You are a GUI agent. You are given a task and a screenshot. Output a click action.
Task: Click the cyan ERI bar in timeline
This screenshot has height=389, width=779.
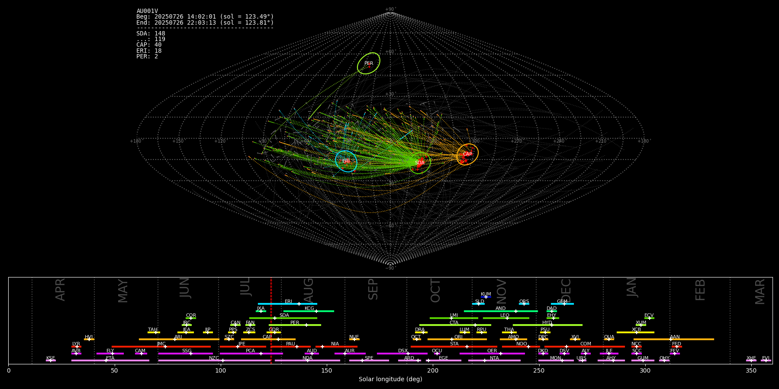(287, 304)
